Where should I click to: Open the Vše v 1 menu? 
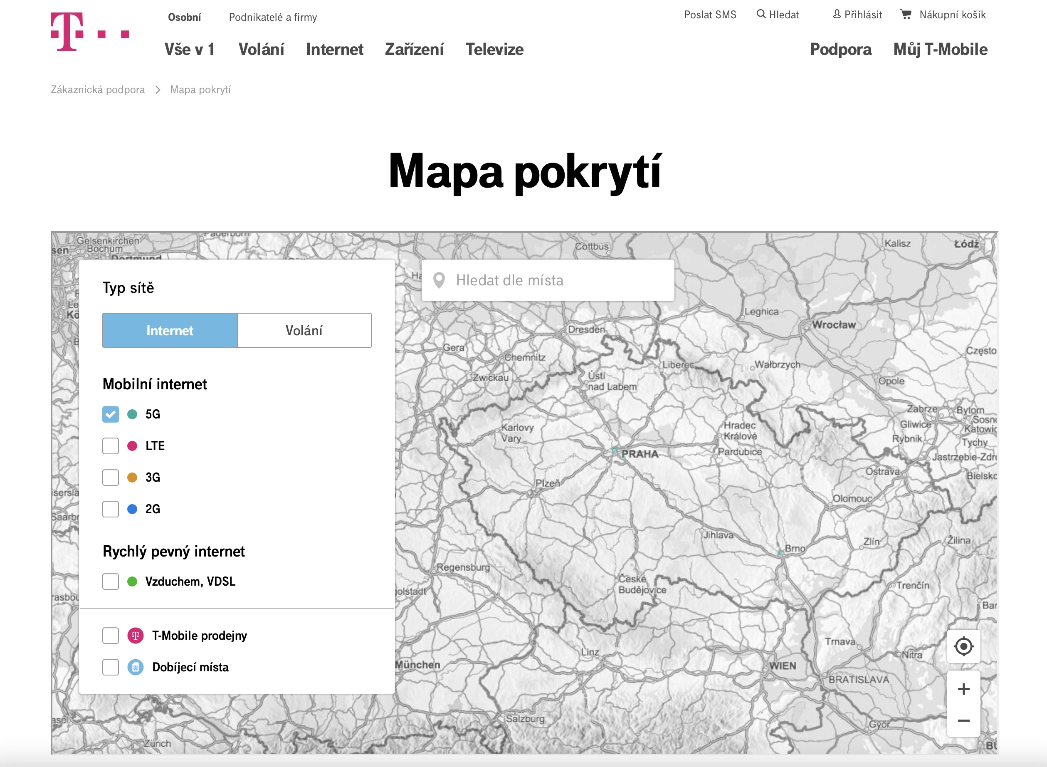(x=189, y=49)
